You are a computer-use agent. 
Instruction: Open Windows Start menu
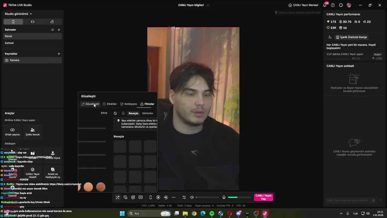click(122, 213)
